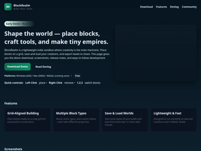Select the Grid-Aligned Building feature card
This screenshot has width=201, height=151.
27,120
